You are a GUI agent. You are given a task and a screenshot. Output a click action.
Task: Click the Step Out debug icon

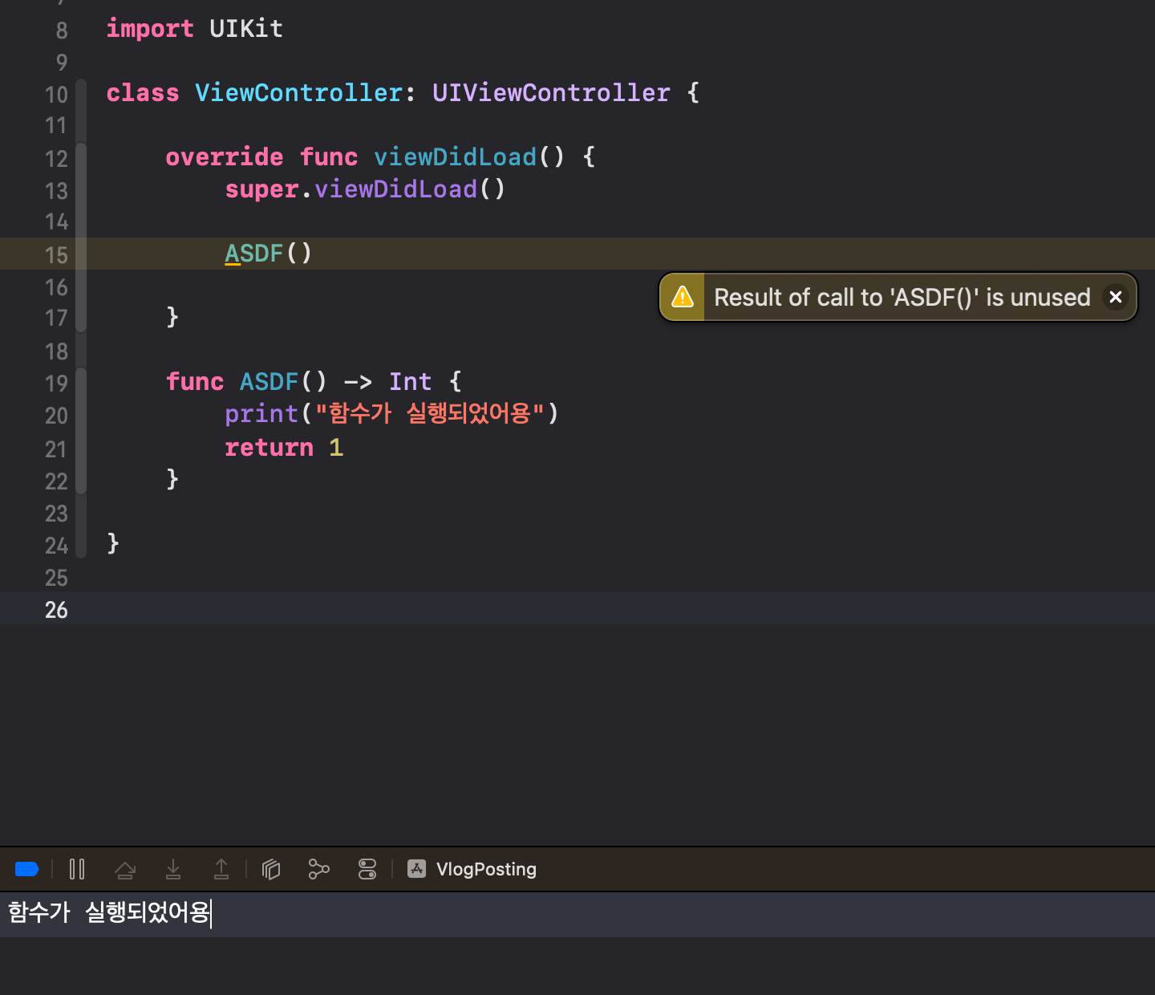coord(221,869)
